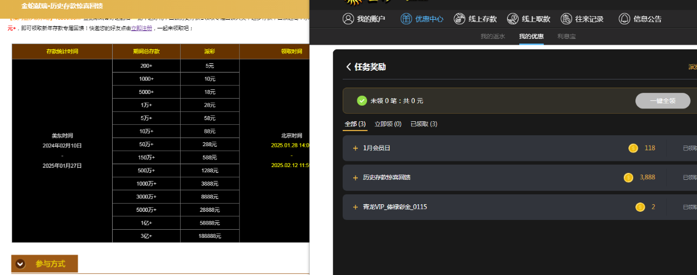Screen dimensions: 697x275
Task: Select the 全部 (3) filter tab
Action: 355,124
